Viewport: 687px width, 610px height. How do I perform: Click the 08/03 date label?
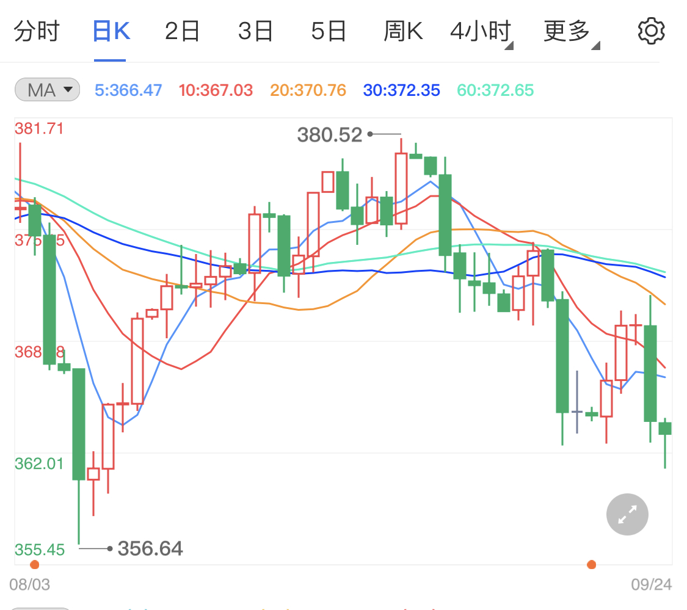(x=30, y=584)
